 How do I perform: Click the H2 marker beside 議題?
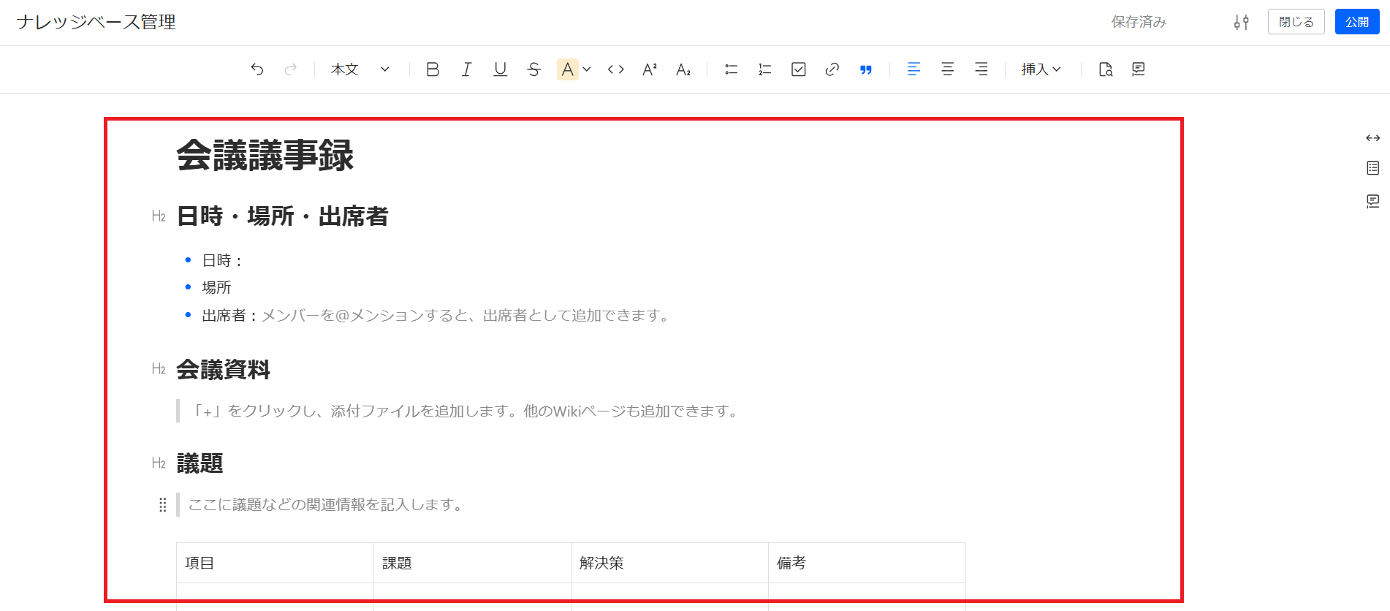click(x=159, y=463)
